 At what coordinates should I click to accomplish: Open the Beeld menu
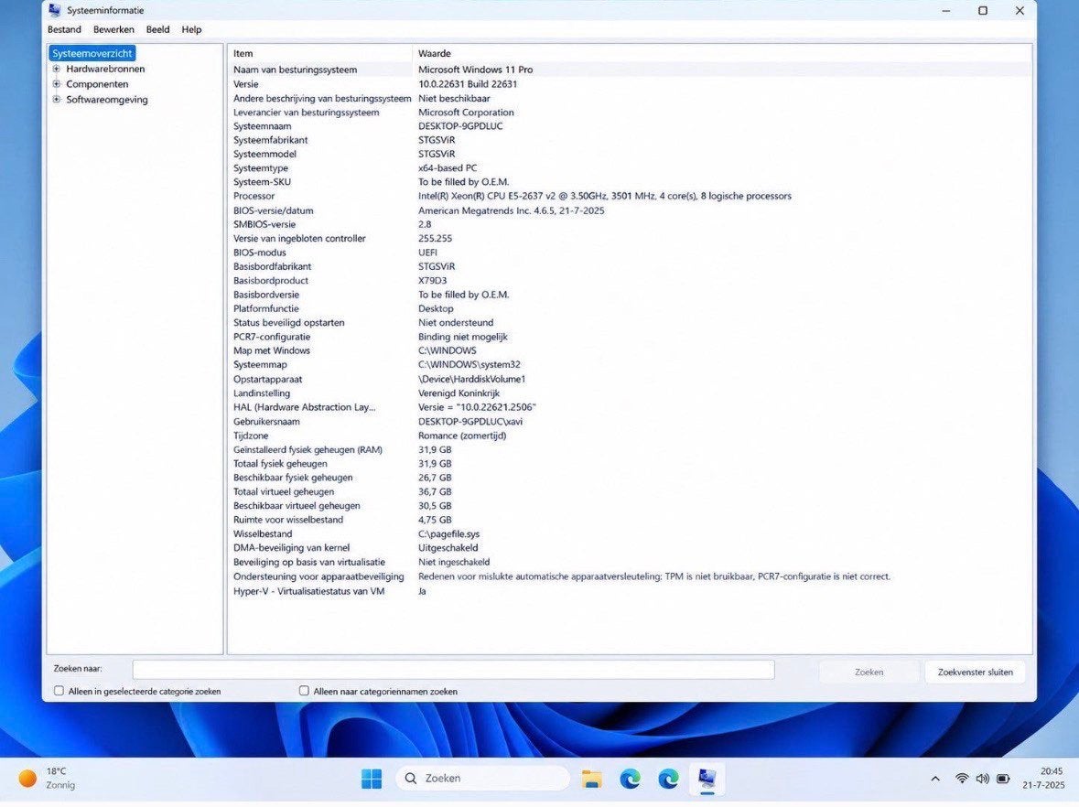(157, 29)
